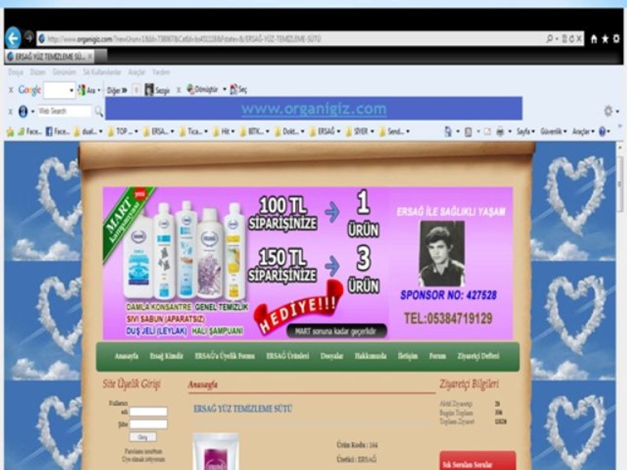Open first Face... bookmark with green icon
627x470 pixels.
(x=29, y=131)
